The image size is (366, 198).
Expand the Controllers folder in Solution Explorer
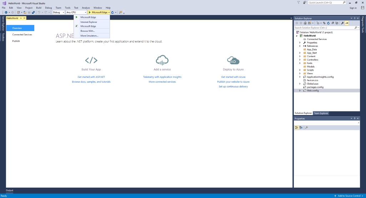coord(300,60)
